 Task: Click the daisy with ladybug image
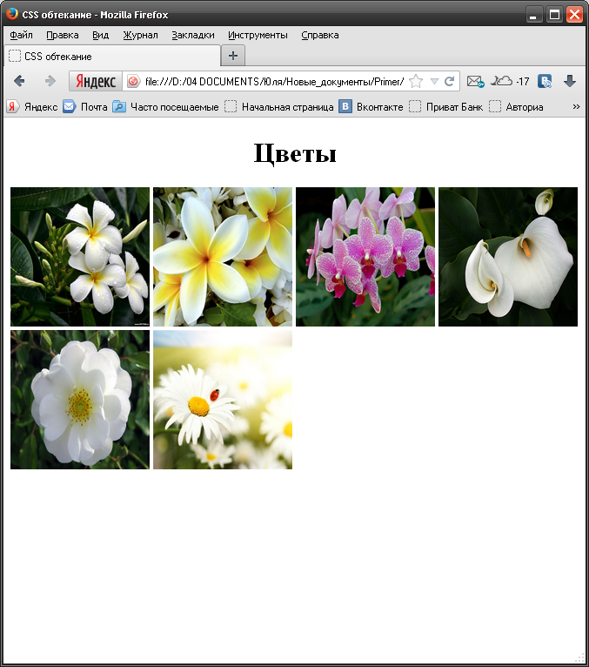223,400
